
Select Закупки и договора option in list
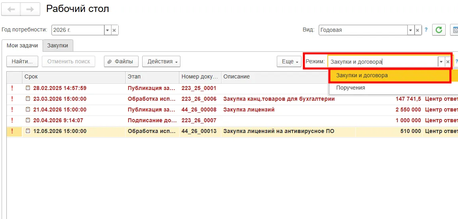click(389, 76)
